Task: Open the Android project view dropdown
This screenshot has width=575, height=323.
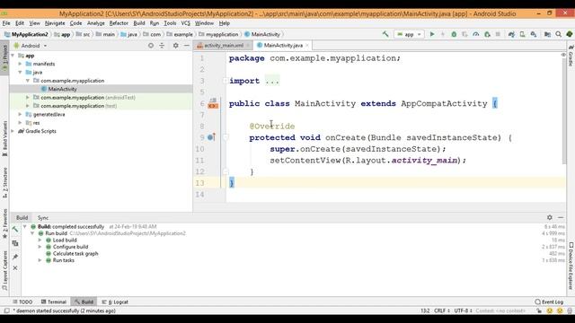Action: click(31, 46)
